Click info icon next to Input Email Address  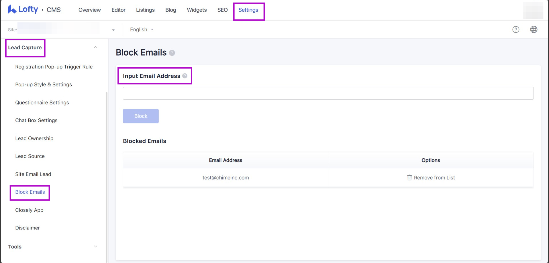pos(185,76)
